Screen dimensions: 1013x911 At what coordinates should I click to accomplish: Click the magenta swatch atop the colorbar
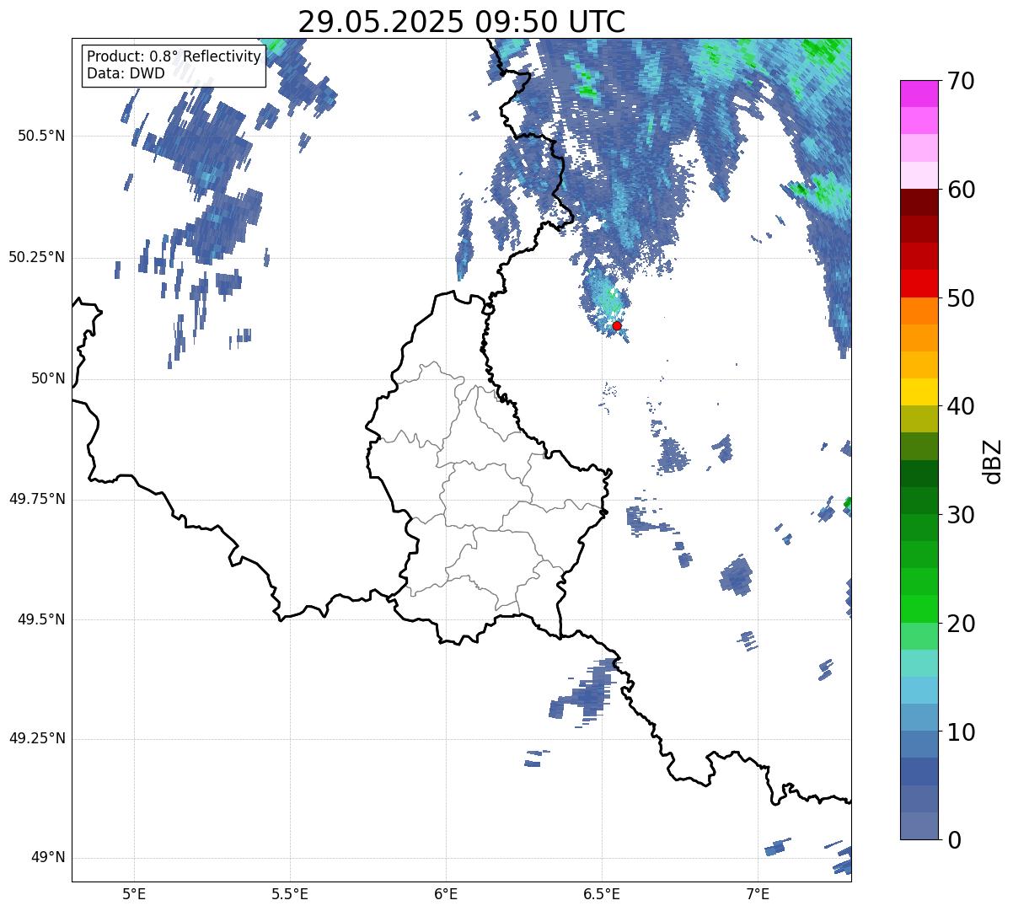pyautogui.click(x=919, y=94)
